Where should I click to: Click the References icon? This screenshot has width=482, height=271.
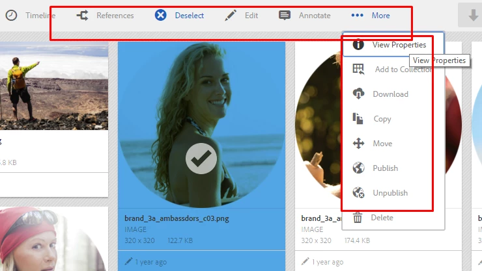pos(82,16)
